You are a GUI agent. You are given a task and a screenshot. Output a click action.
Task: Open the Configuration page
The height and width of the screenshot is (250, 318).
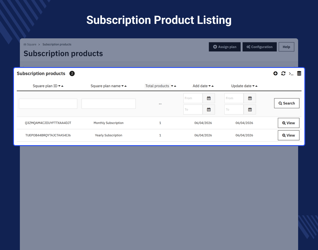pyautogui.click(x=260, y=47)
